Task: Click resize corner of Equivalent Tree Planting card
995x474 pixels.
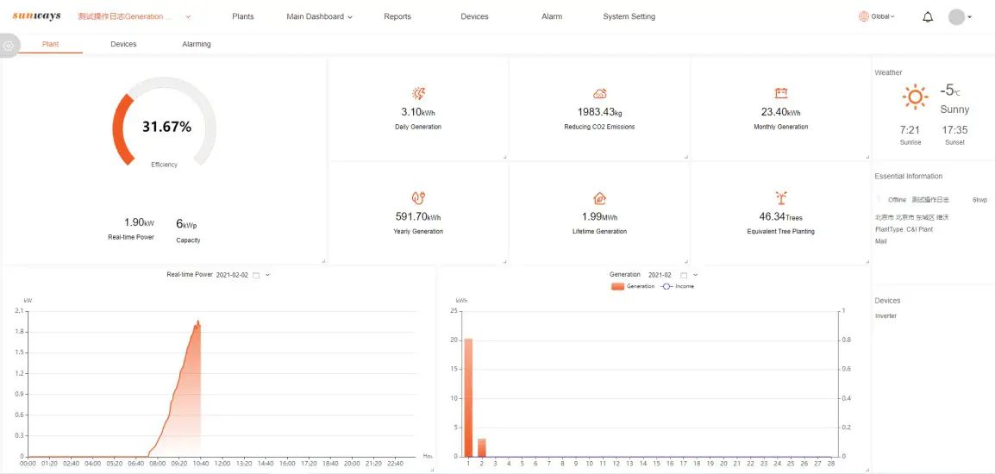Action: pyautogui.click(x=867, y=261)
